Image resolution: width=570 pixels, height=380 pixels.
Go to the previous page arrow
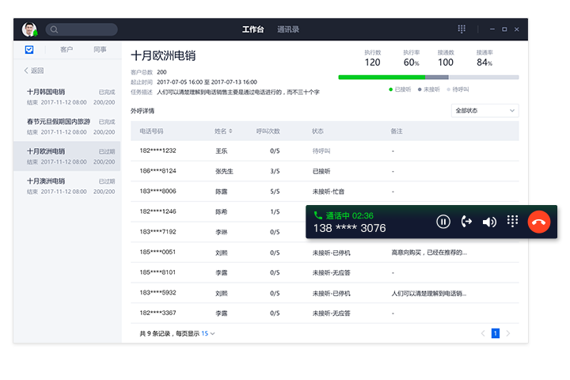[x=483, y=333]
